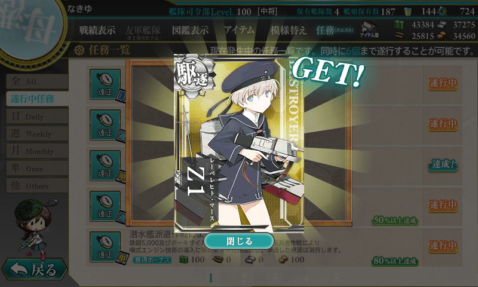
Task: Click the first 遠征 expedition quest icon
Action: pos(105,84)
